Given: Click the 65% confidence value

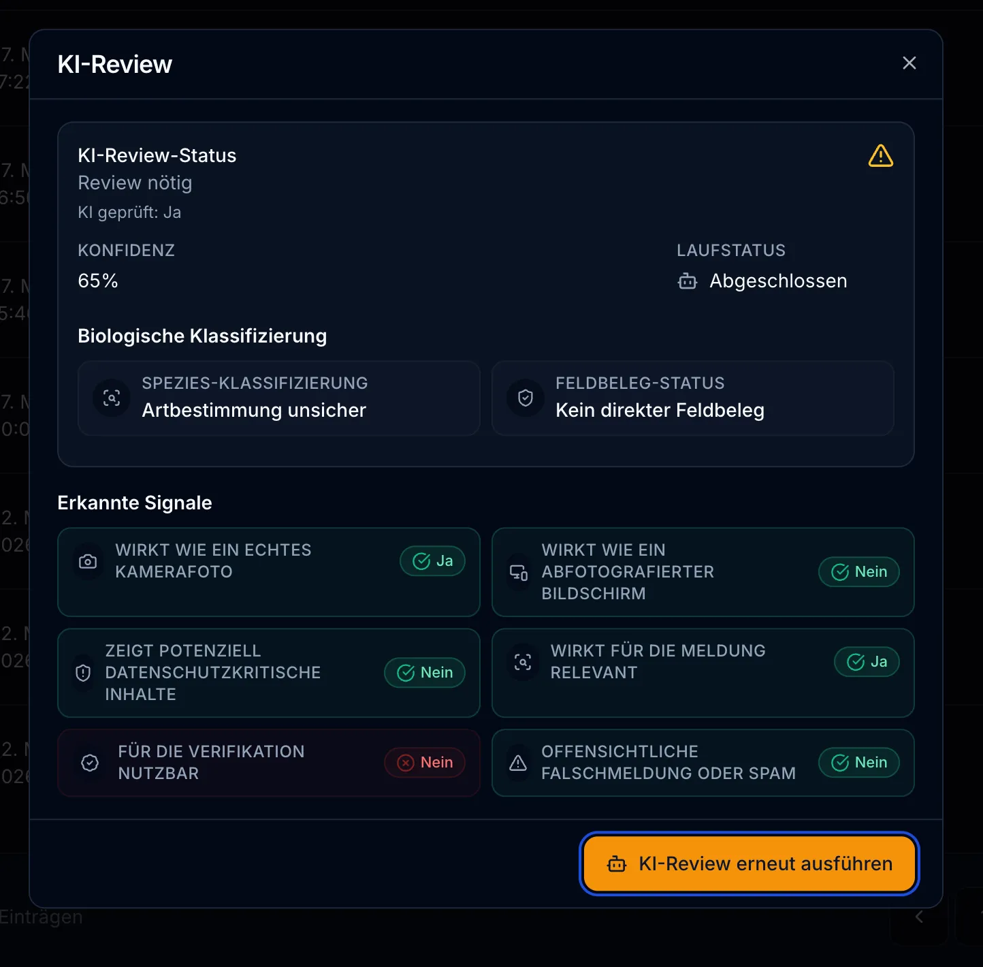Looking at the screenshot, I should (x=98, y=281).
